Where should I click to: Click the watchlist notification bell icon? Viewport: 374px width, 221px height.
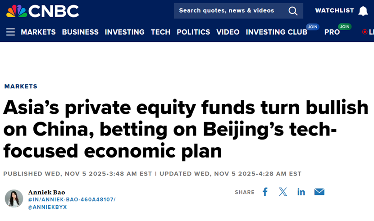pos(363,11)
